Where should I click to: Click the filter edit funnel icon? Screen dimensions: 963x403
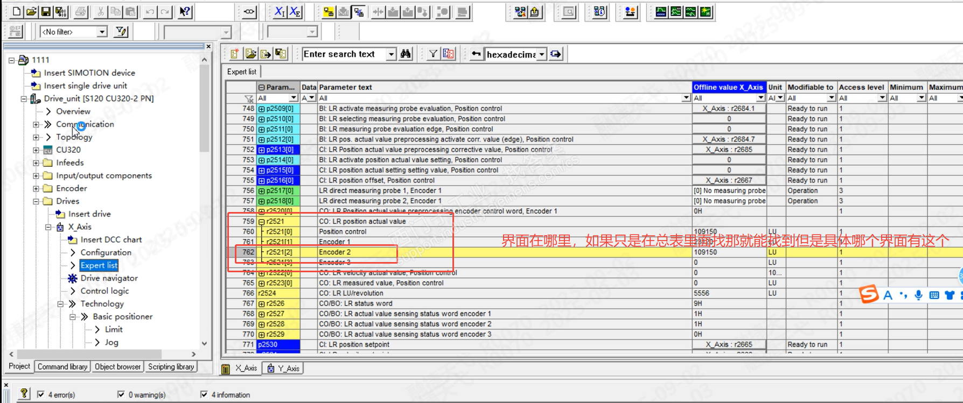coord(122,32)
